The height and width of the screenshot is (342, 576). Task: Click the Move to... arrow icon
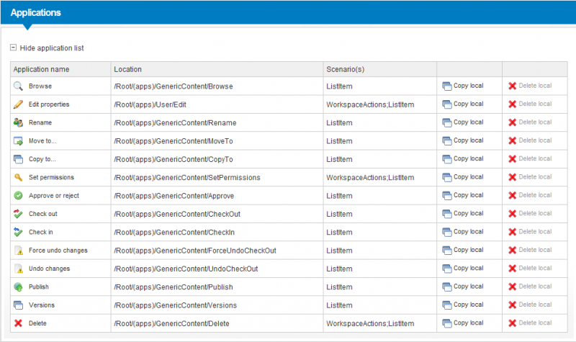18,140
